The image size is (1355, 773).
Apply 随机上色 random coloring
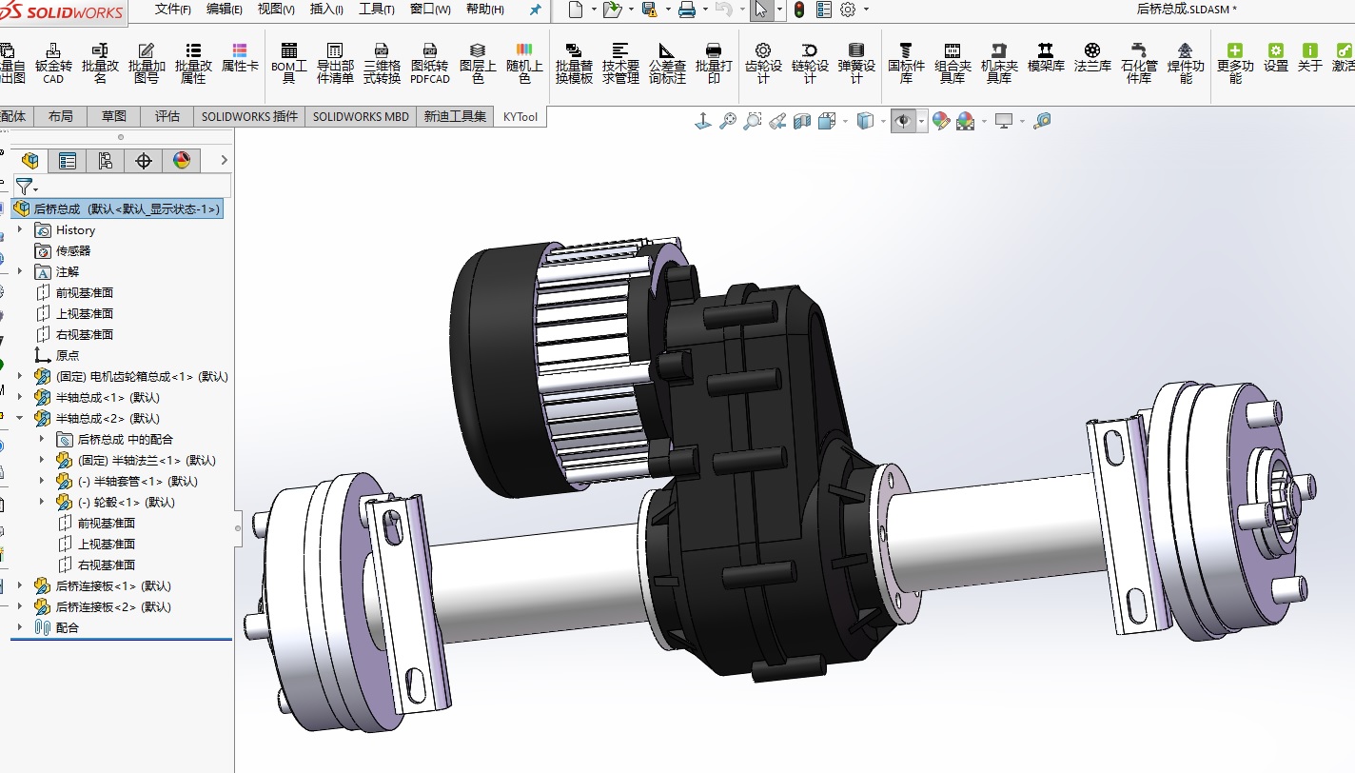coord(524,63)
